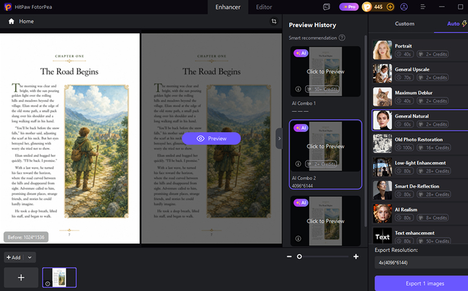Open the user account profile icon

pyautogui.click(x=404, y=6)
